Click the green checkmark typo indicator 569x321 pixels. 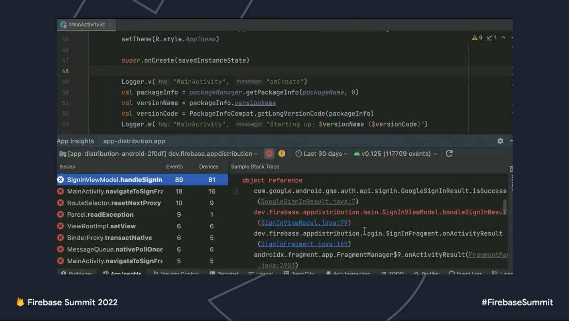(491, 37)
